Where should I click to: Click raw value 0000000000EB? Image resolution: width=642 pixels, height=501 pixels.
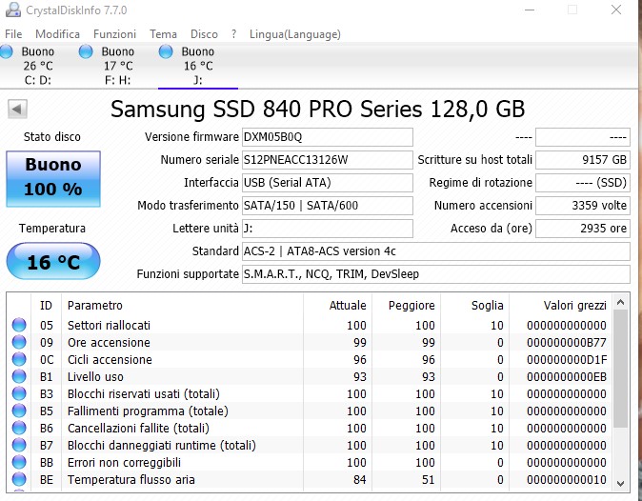(567, 376)
